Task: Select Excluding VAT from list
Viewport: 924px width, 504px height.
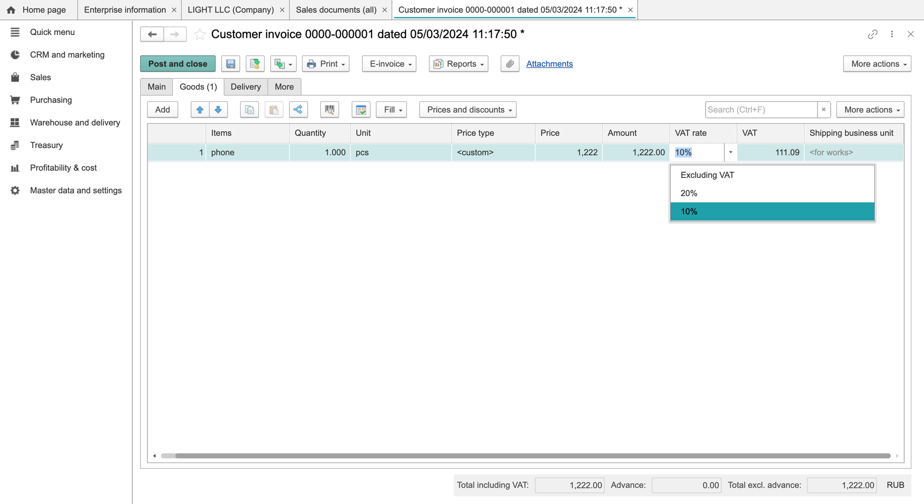Action: pos(772,175)
